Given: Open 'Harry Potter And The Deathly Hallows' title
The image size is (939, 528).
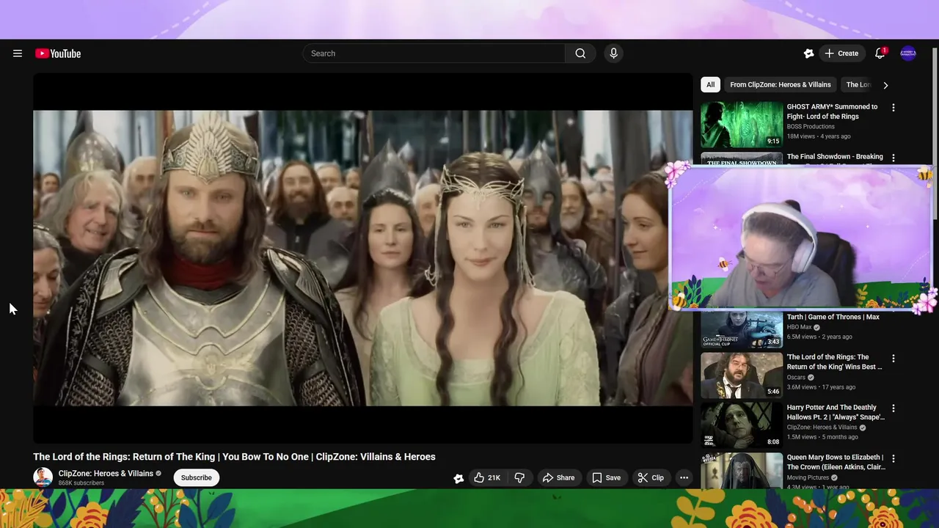Looking at the screenshot, I should point(836,412).
